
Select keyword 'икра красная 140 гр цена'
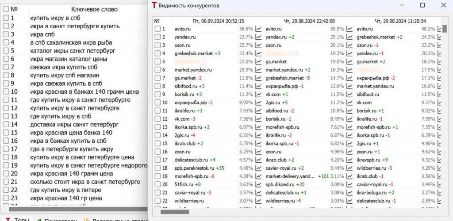click(x=66, y=198)
